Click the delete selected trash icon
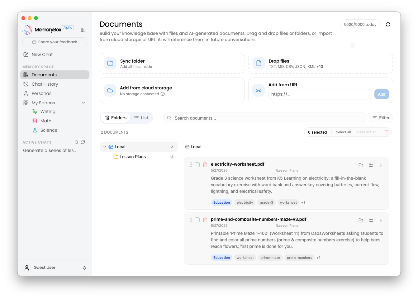The image size is (418, 299). (387, 132)
